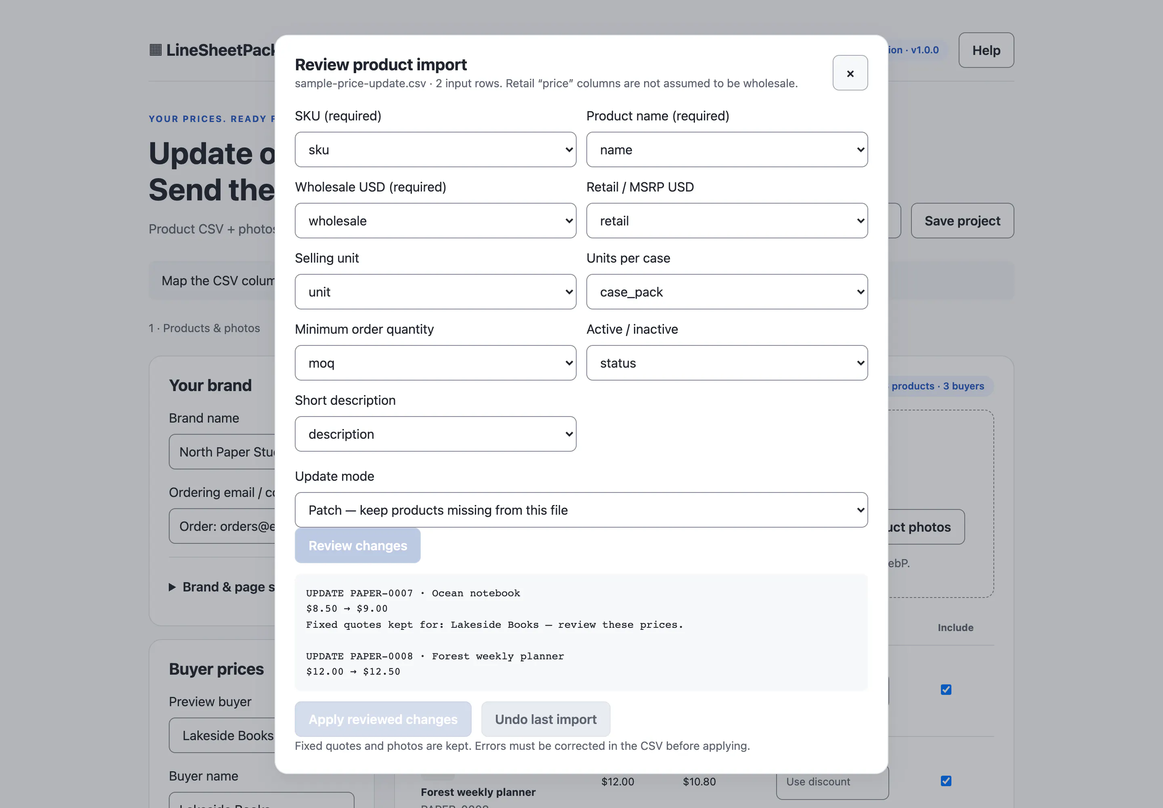
Task: Click Undo last import button
Action: 545,719
